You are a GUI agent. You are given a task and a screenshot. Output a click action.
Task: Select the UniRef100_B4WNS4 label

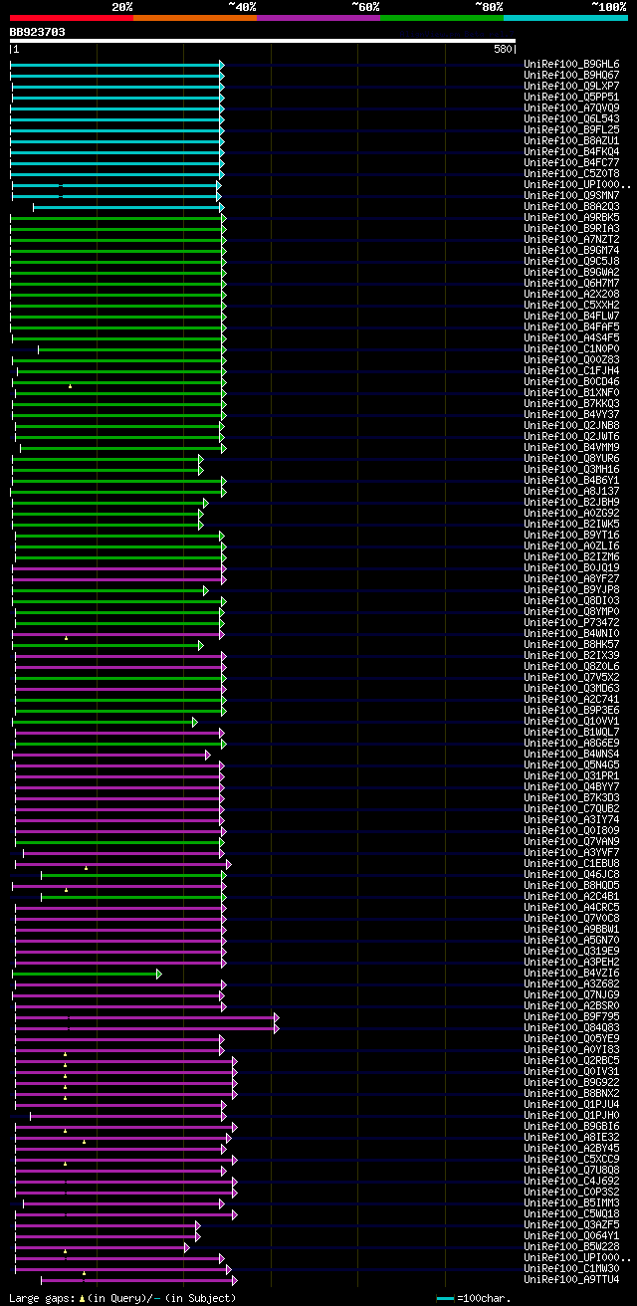[x=571, y=754]
